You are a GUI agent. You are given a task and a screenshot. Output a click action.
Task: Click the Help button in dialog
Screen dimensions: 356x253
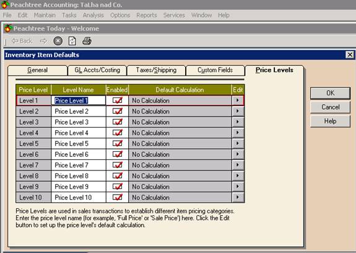click(330, 121)
